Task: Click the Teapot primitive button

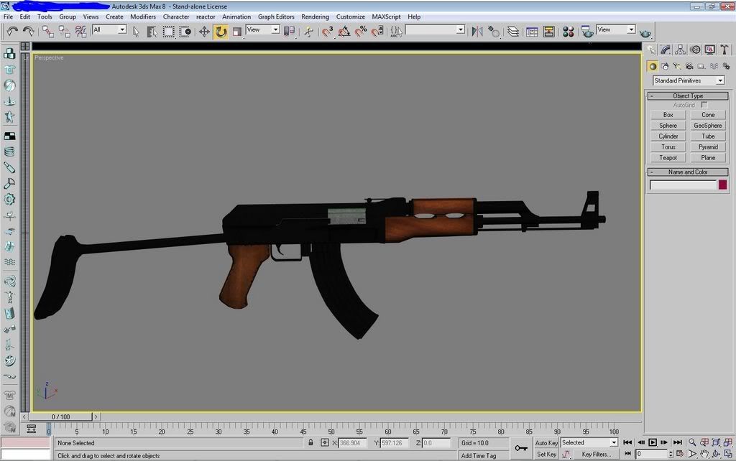Action: click(x=668, y=158)
